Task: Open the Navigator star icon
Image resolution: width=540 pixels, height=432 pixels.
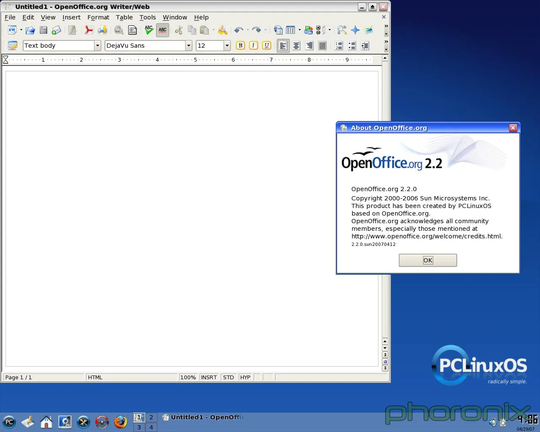Action: (355, 30)
